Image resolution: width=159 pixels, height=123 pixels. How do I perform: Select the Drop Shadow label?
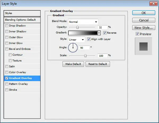17,25
